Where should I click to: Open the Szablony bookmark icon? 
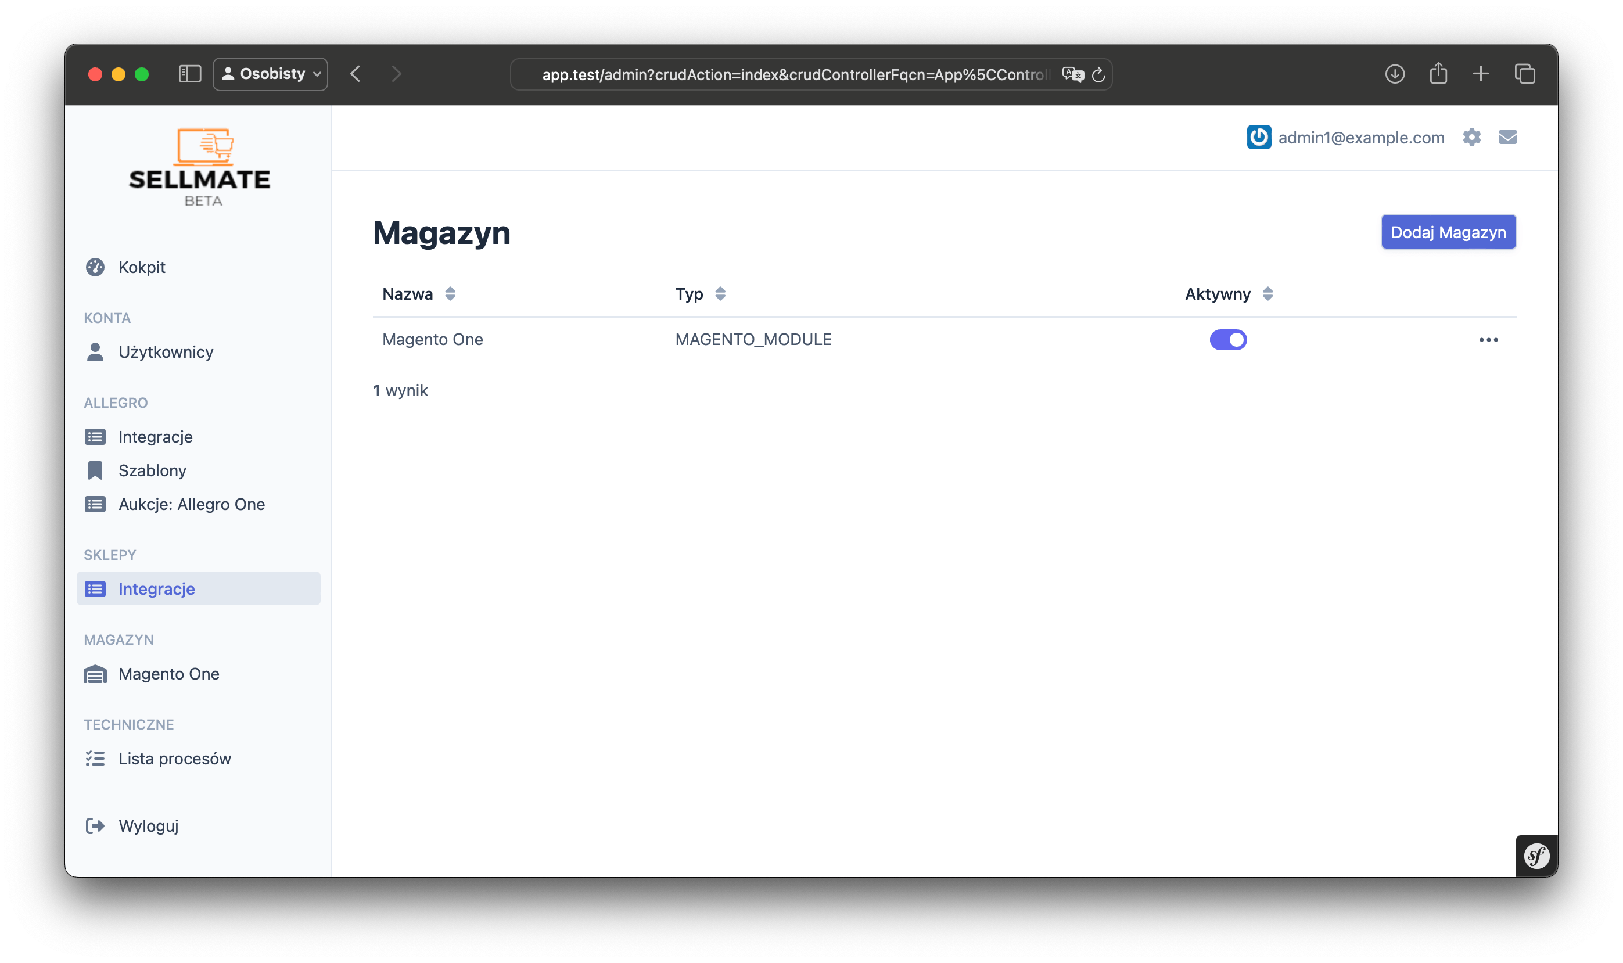click(x=95, y=470)
